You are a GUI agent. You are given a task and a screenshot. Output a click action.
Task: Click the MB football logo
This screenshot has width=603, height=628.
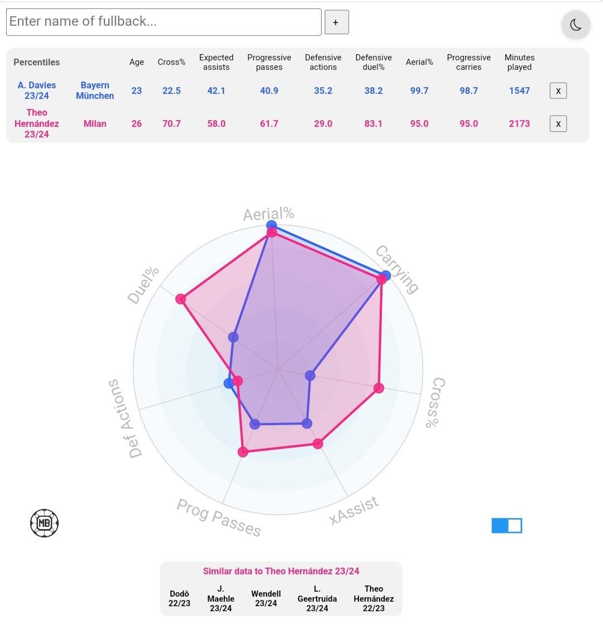click(x=44, y=523)
